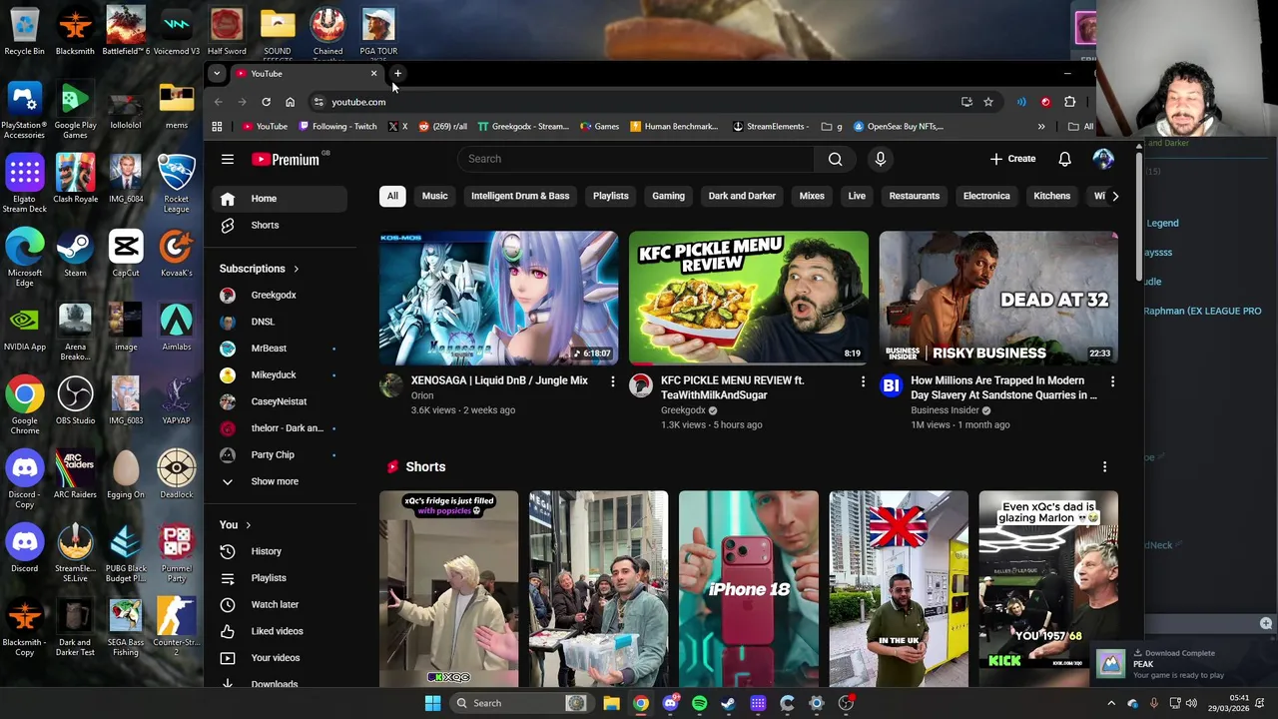This screenshot has width=1278, height=719.
Task: Open more options for XENOSAGA video
Action: [x=613, y=381]
